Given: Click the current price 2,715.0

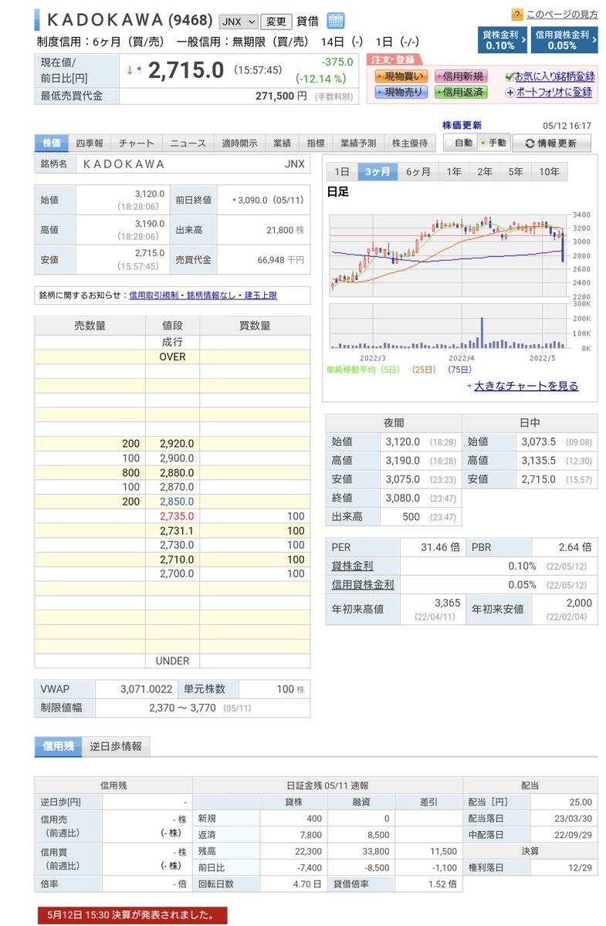Looking at the screenshot, I should tap(185, 70).
